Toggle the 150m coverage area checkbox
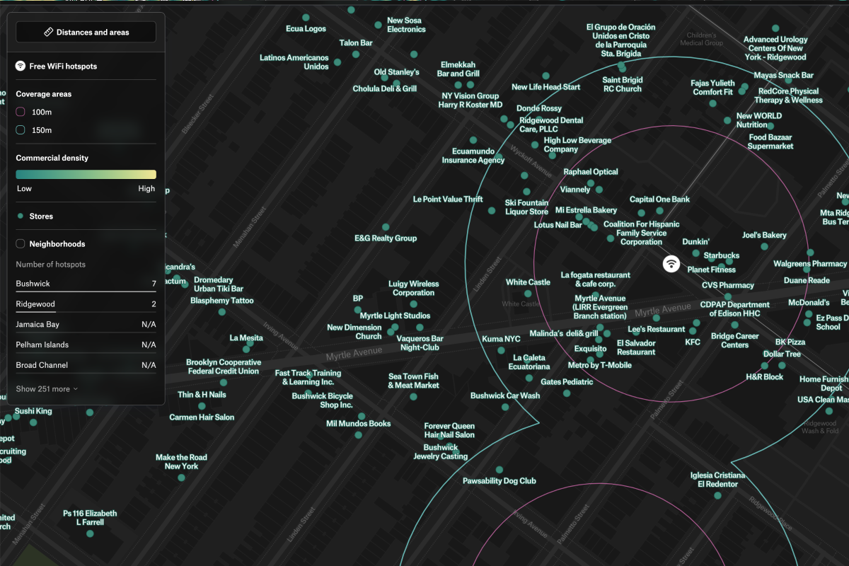The height and width of the screenshot is (566, 849). pyautogui.click(x=21, y=130)
